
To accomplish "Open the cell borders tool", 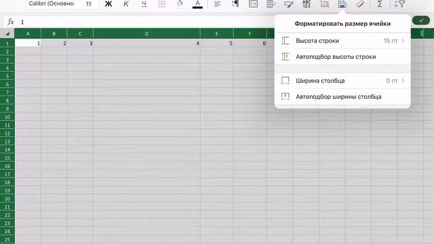I will click(162, 4).
